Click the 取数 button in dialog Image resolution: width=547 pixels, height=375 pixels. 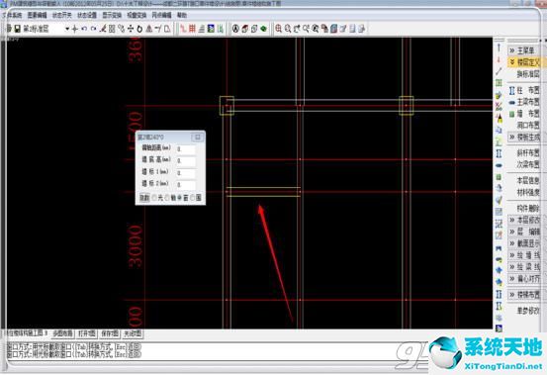[144, 198]
